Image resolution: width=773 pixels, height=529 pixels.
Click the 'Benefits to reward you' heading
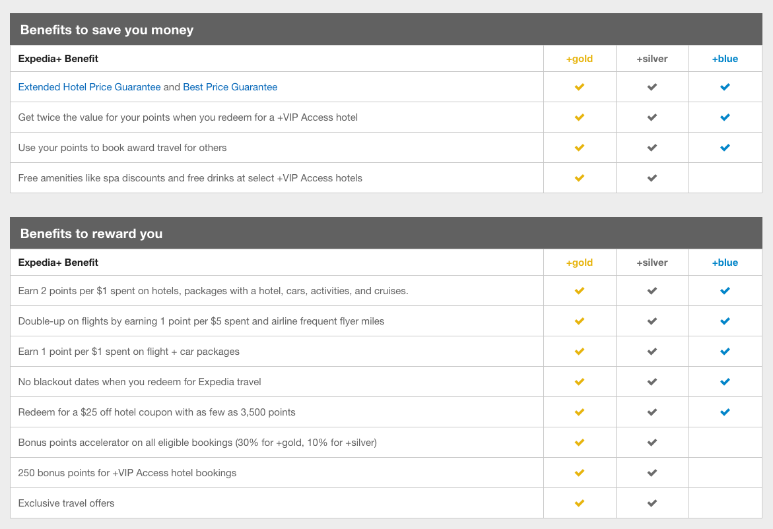(x=91, y=233)
